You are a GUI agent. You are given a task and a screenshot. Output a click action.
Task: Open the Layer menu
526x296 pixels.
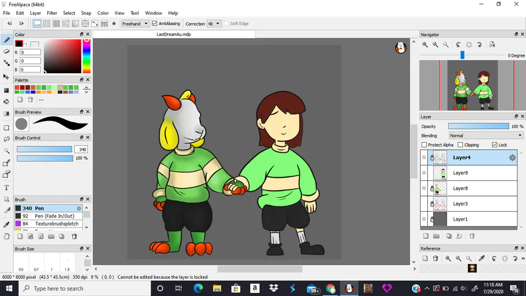click(35, 13)
